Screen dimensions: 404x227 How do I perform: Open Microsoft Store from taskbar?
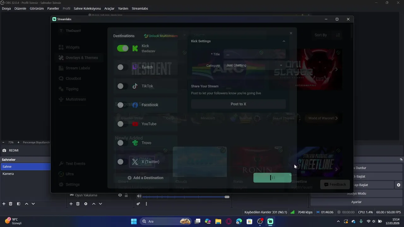249,221
